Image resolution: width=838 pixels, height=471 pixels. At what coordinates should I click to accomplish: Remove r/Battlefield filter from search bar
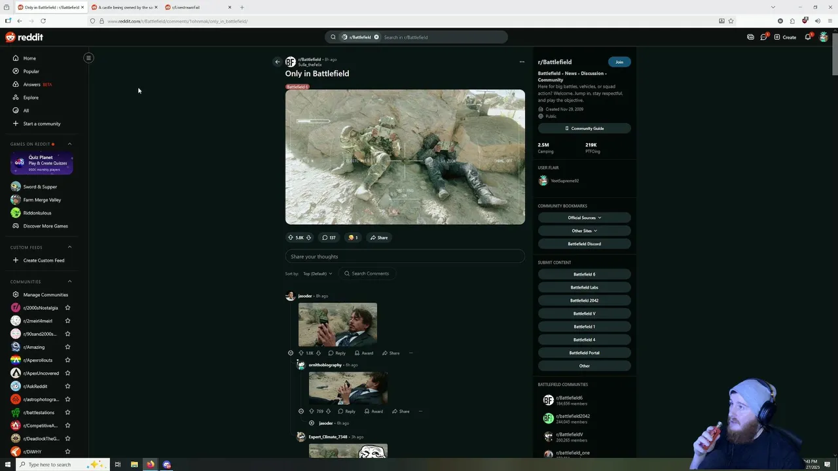click(x=376, y=37)
